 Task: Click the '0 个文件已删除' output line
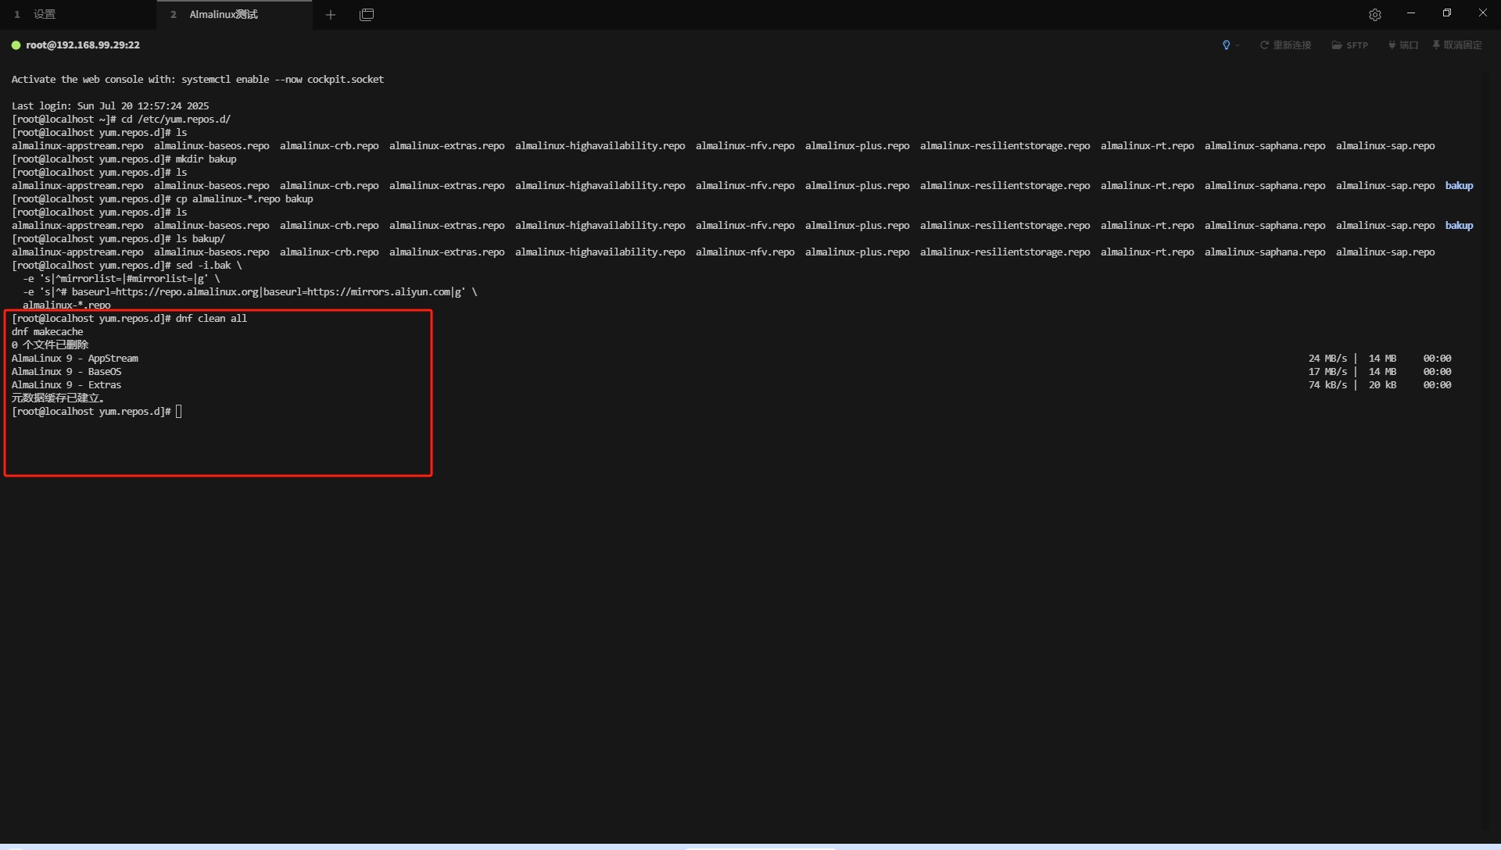[x=50, y=345]
